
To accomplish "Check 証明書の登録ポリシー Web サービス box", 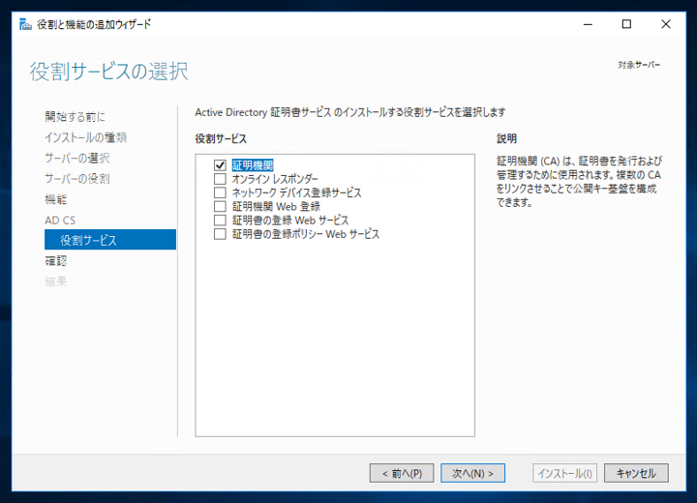I will click(220, 234).
